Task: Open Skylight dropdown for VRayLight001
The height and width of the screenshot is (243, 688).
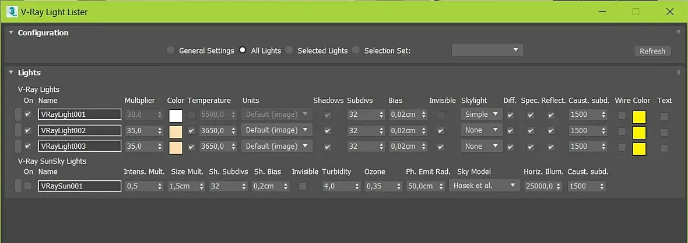Action: [x=482, y=115]
